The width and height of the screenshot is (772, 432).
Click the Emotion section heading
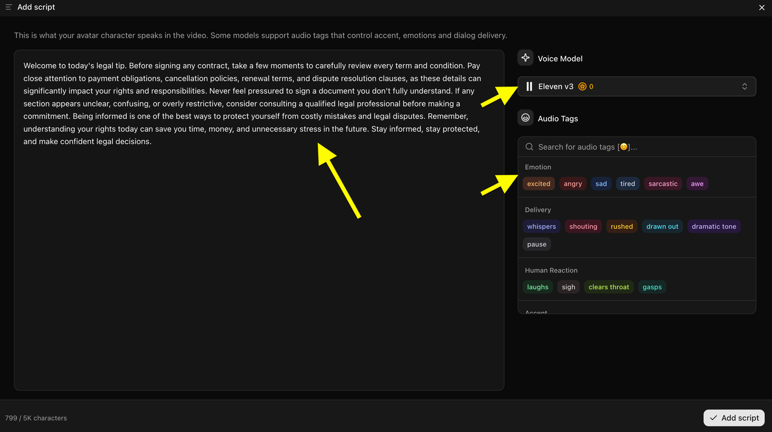538,167
